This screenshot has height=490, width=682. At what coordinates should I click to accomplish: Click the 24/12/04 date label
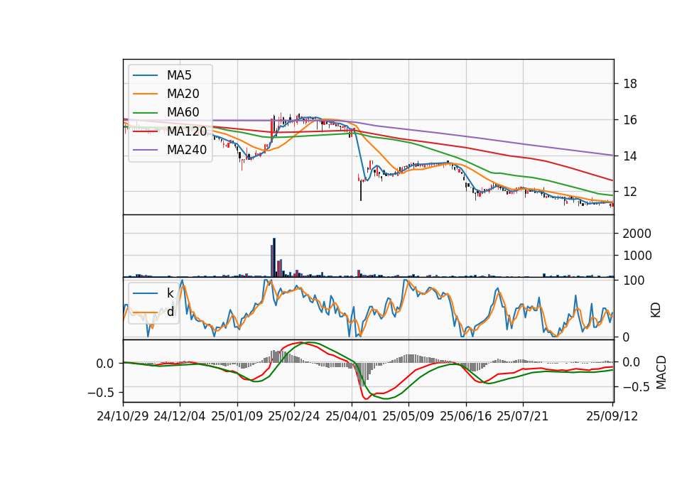180,416
